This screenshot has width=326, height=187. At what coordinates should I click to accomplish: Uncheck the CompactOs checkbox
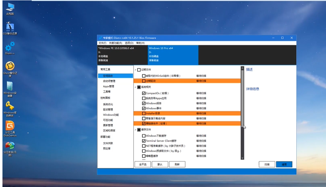click(144, 93)
